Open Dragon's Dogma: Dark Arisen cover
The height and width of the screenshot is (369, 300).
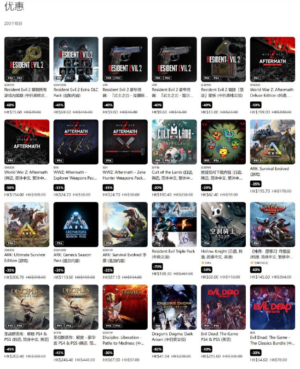pos(174,307)
